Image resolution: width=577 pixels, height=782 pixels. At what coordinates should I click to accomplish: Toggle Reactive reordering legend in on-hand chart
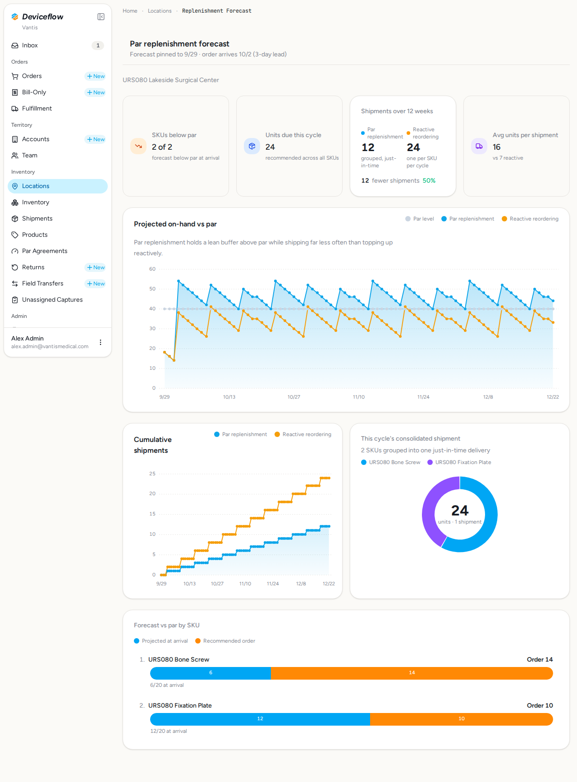coord(530,219)
